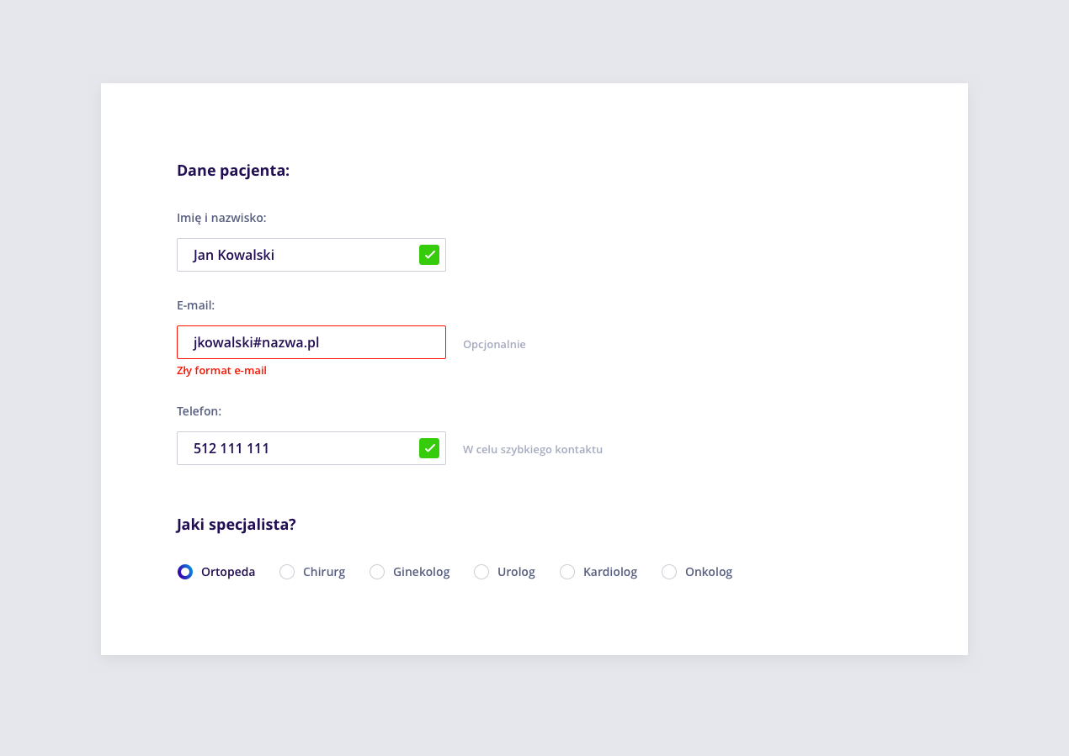The height and width of the screenshot is (756, 1069).
Task: Click the green checkmark in the phone field
Action: (x=429, y=448)
